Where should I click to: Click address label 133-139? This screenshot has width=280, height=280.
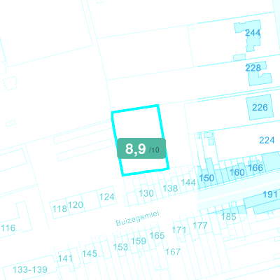(30, 269)
